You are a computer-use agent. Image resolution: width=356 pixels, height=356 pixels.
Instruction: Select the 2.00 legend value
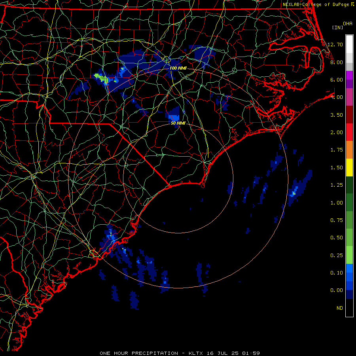coord(337,133)
